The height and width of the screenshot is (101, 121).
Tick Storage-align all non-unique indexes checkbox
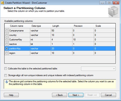click(x=6, y=75)
